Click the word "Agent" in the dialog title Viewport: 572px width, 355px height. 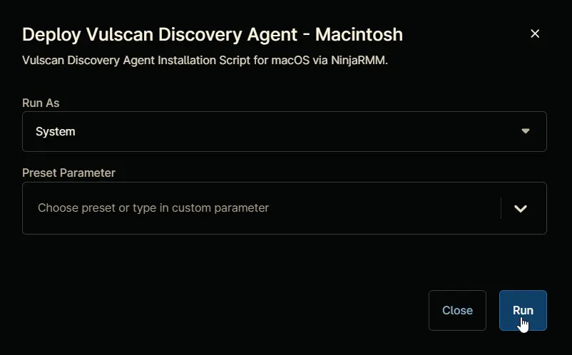(272, 36)
